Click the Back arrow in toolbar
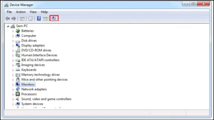Viewport: 214px width, 120px height. 8,18
